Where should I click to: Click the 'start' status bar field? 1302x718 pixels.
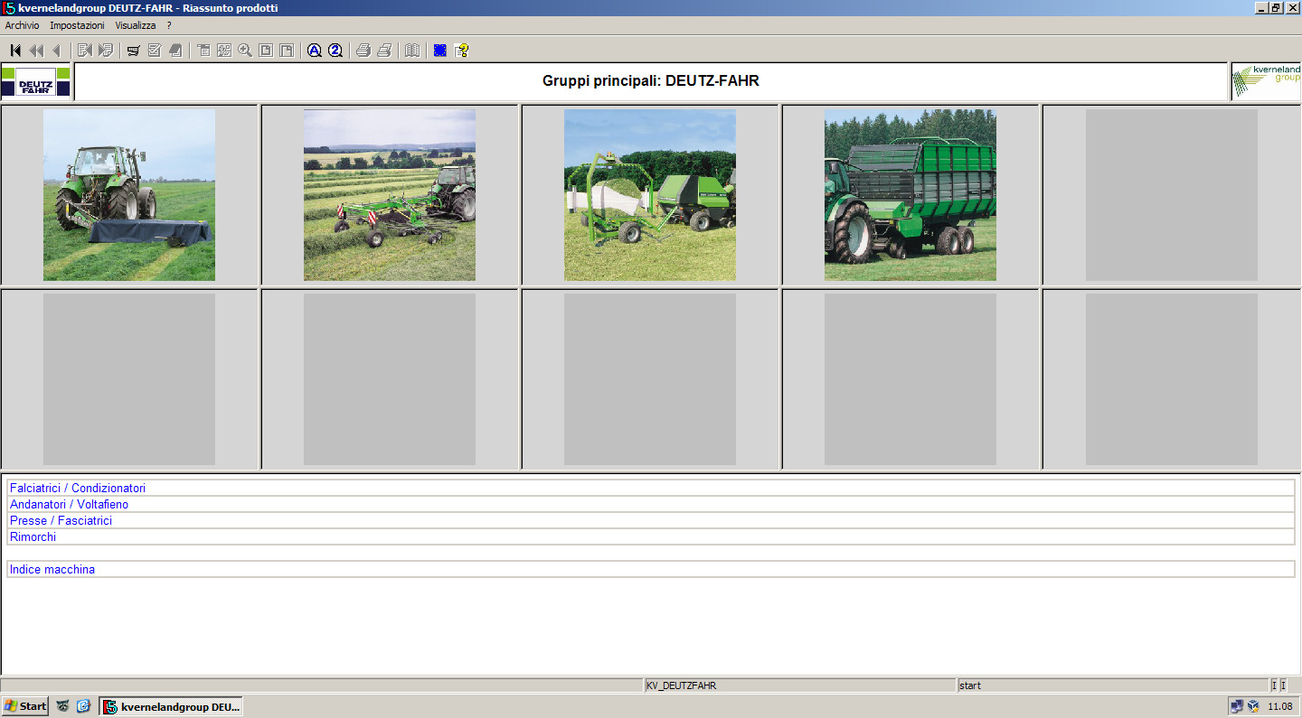click(x=1112, y=685)
